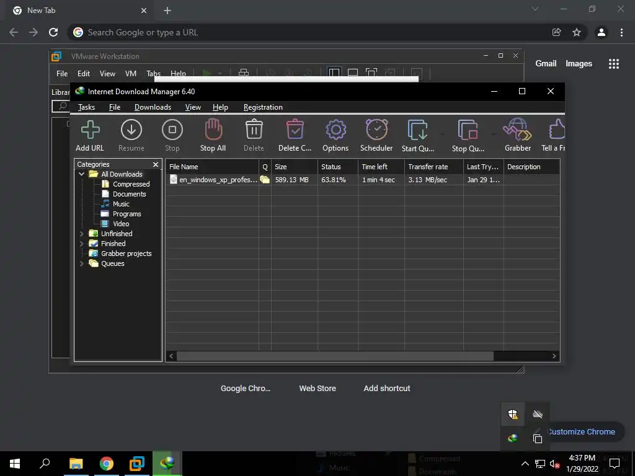Select the Programs category

(127, 214)
